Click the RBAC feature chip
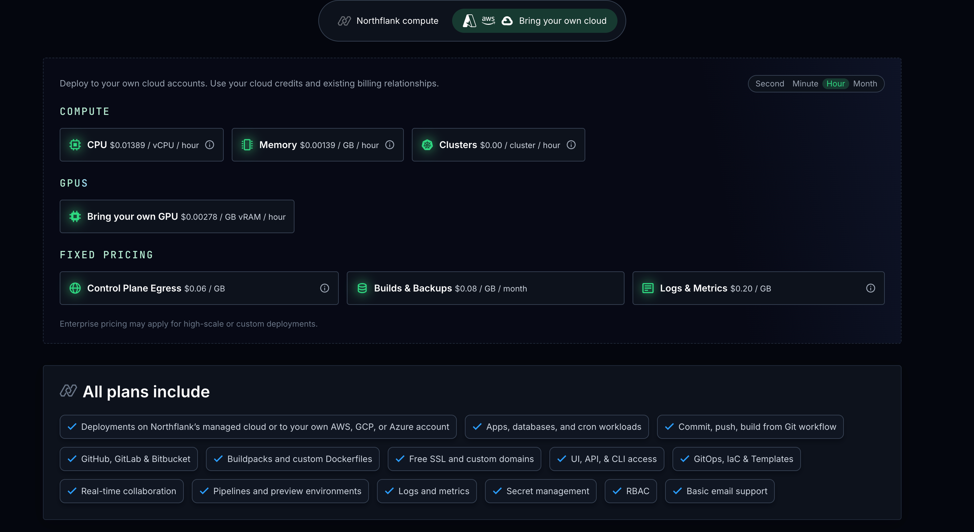Image resolution: width=974 pixels, height=532 pixels. pyautogui.click(x=630, y=491)
